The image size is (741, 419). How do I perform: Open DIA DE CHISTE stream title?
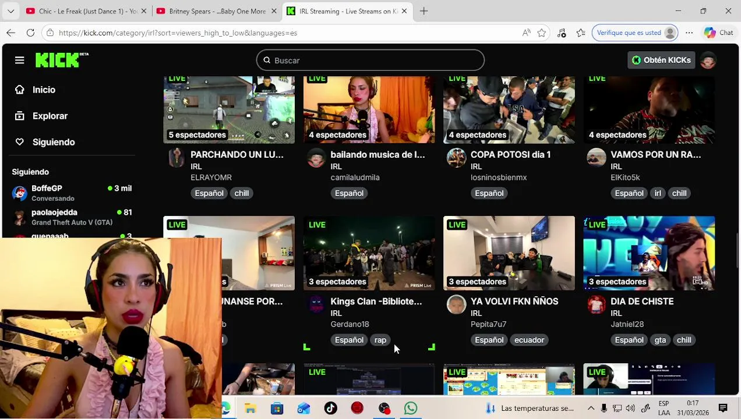642,301
